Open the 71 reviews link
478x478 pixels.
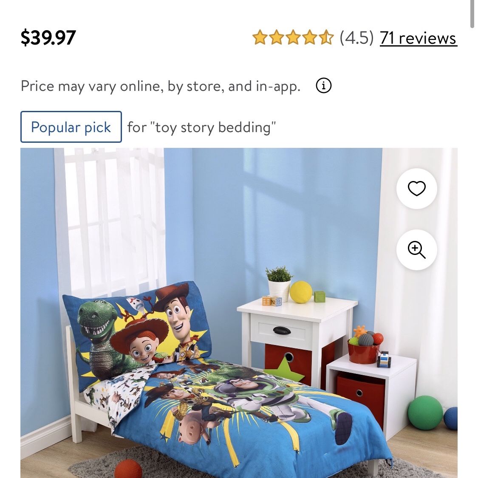coord(418,38)
